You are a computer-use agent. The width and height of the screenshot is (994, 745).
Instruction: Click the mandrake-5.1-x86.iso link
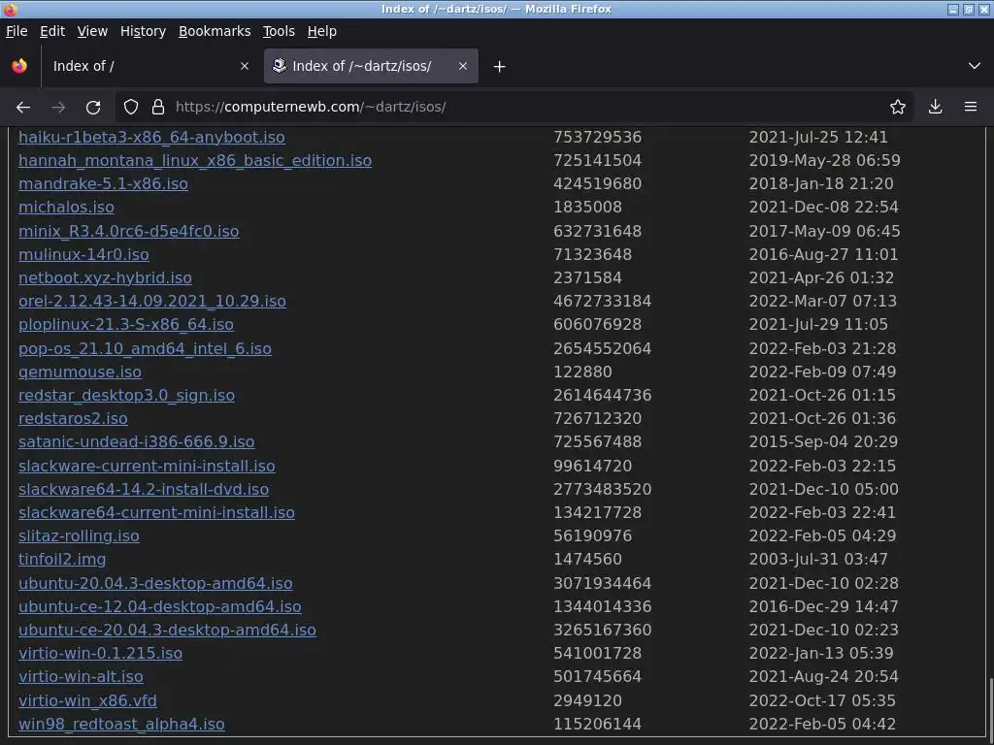[103, 184]
